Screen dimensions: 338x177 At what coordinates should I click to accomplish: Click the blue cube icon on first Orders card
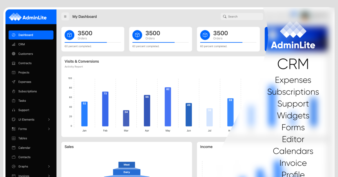[x=69, y=35]
